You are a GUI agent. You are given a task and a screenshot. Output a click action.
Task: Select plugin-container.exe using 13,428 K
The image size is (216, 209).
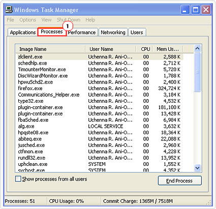point(100,113)
